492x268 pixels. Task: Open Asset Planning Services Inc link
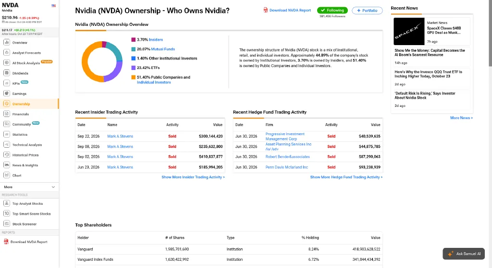[288, 147]
